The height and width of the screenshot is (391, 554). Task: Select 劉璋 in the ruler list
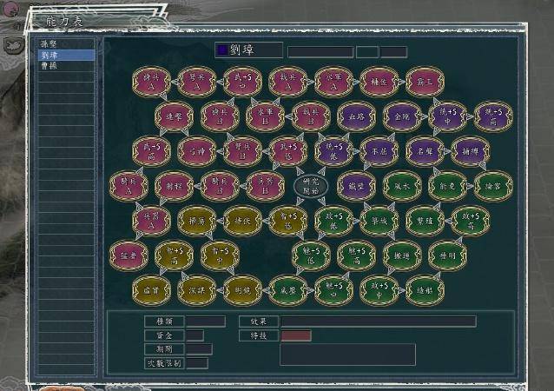pos(66,55)
